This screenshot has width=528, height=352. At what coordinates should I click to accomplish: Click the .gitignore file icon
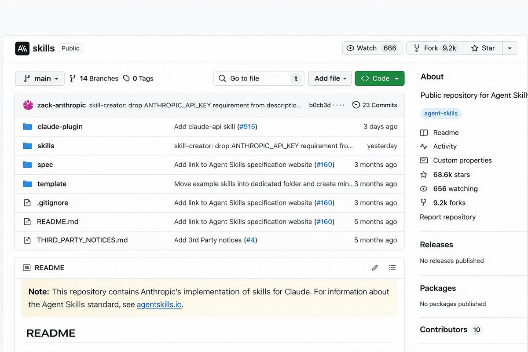pyautogui.click(x=27, y=203)
